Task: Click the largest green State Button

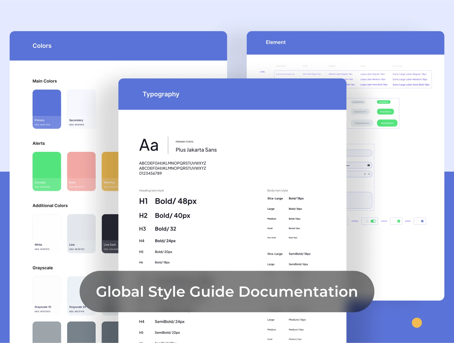Action: pyautogui.click(x=387, y=123)
